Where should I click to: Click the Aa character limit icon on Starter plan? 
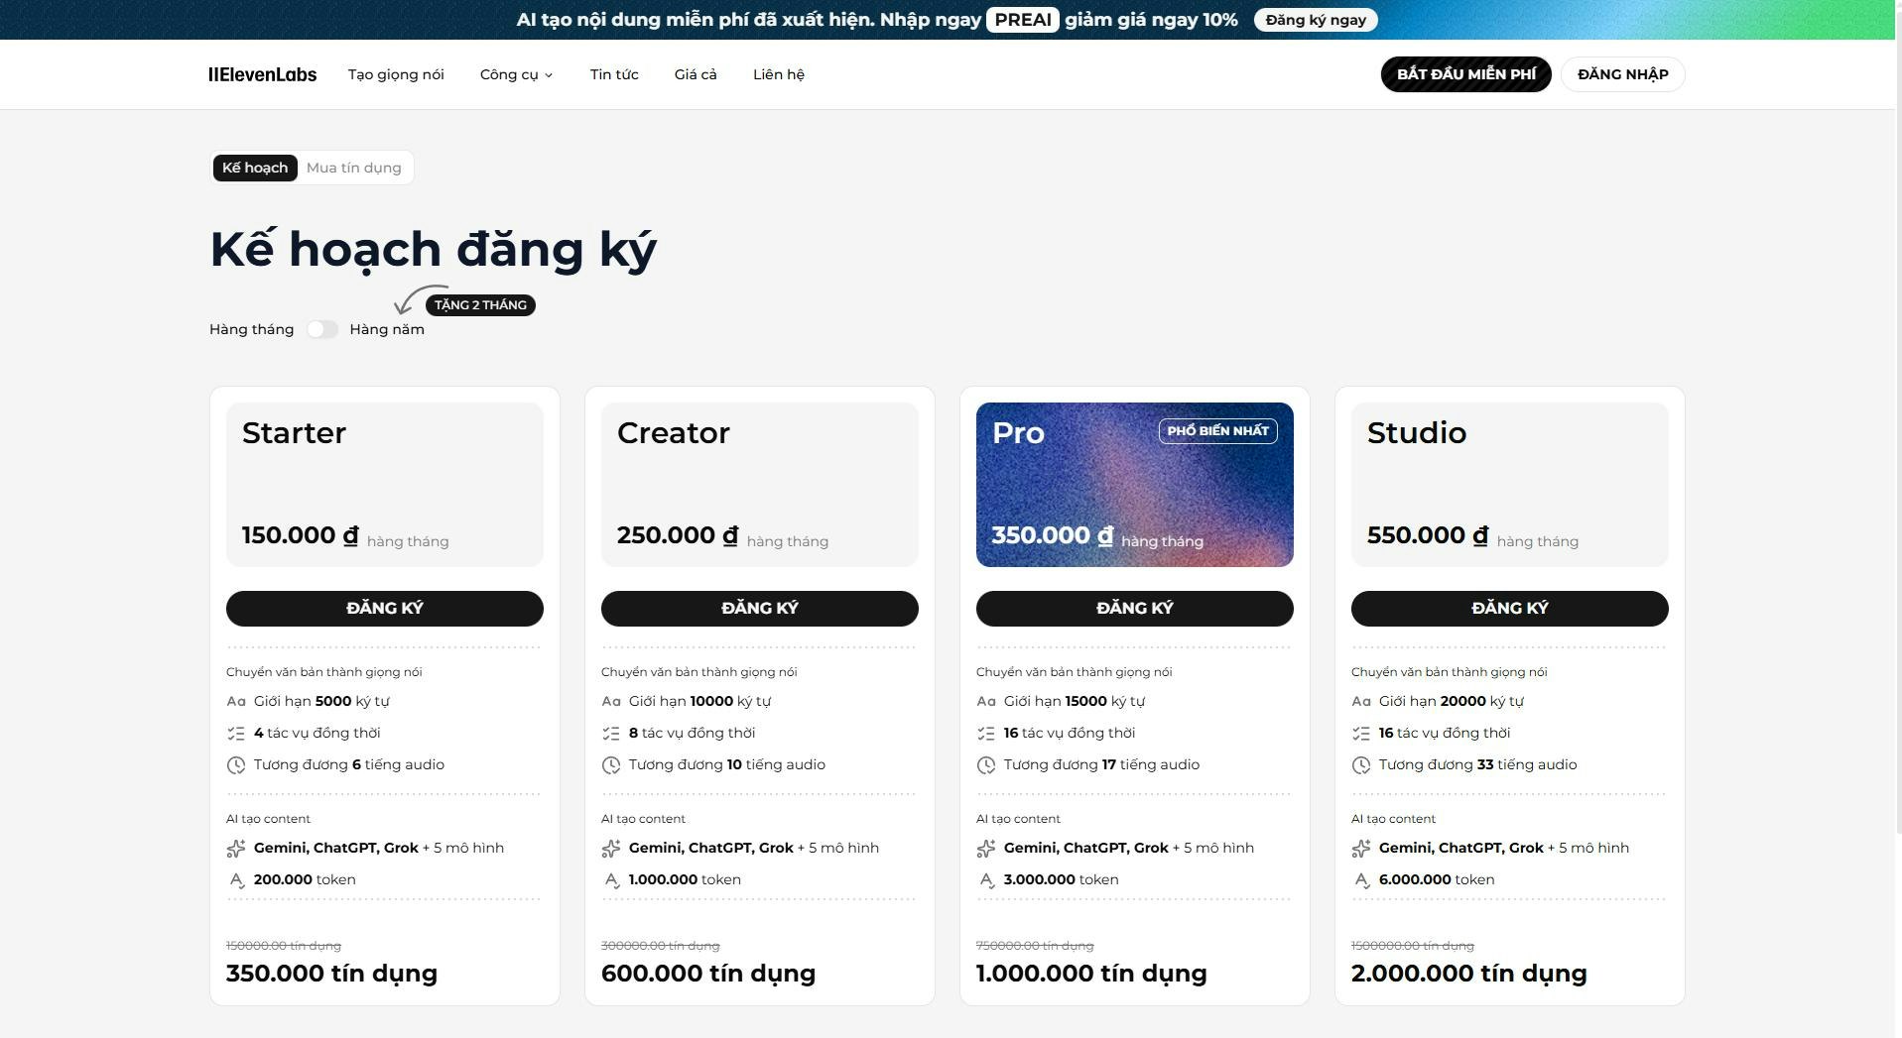click(236, 701)
